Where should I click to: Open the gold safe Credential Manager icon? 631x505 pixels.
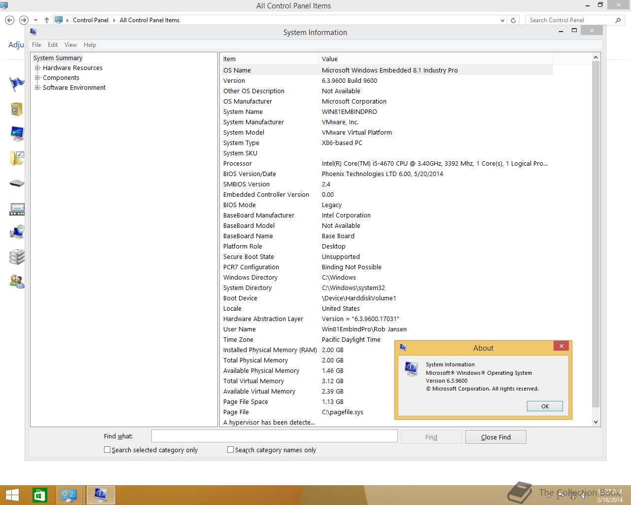tap(17, 109)
